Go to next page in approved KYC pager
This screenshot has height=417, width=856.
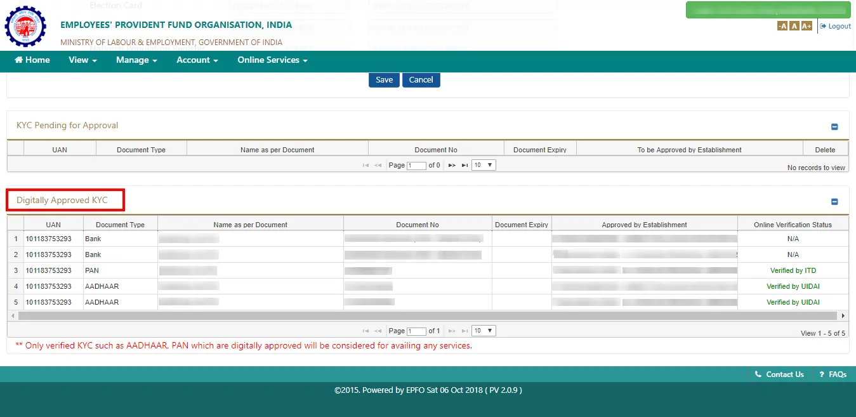click(452, 331)
